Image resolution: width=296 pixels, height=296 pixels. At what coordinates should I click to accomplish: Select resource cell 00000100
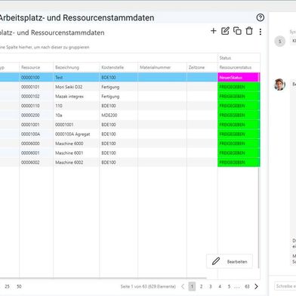point(36,78)
